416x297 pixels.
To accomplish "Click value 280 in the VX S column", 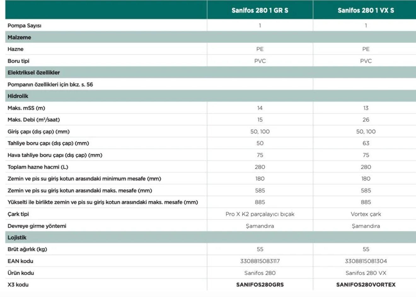I will (x=366, y=167).
